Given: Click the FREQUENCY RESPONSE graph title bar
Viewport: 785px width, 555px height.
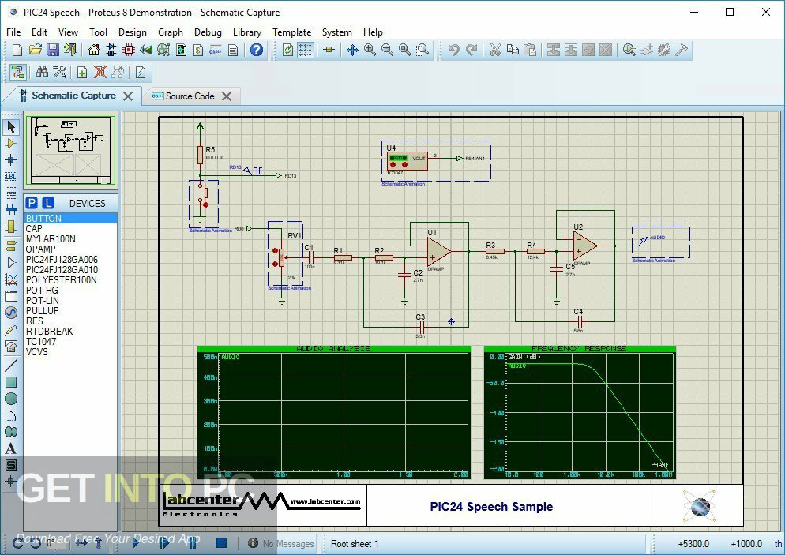Looking at the screenshot, I should (579, 348).
